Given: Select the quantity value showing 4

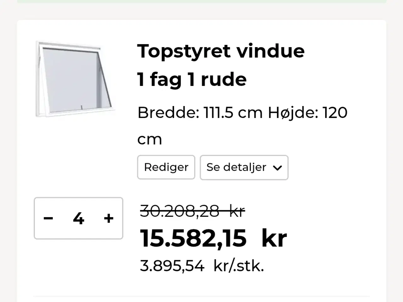Looking at the screenshot, I should 78,218.
